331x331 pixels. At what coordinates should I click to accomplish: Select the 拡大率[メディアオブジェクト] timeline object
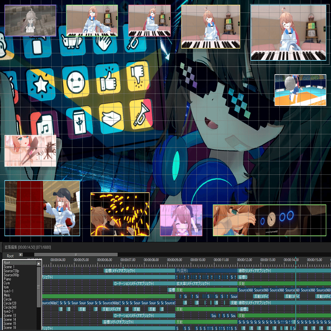[206, 283]
